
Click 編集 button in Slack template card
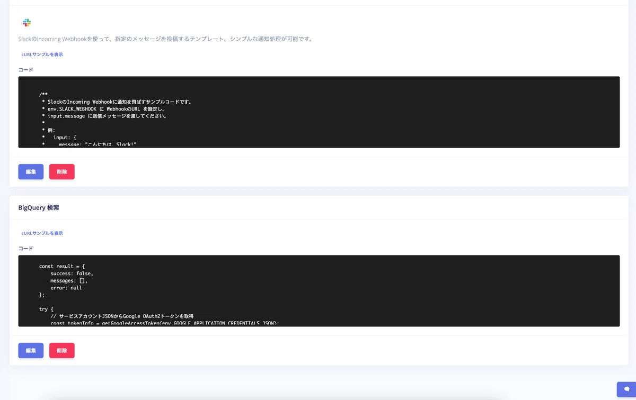[31, 172]
